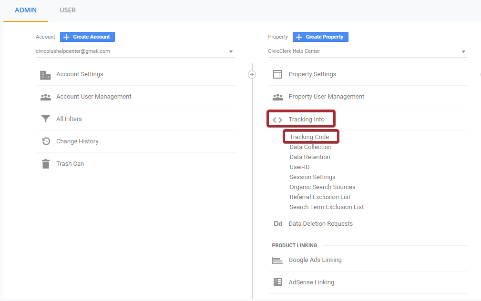Click the Trash Can bin icon
The height and width of the screenshot is (301, 481).
tap(46, 164)
